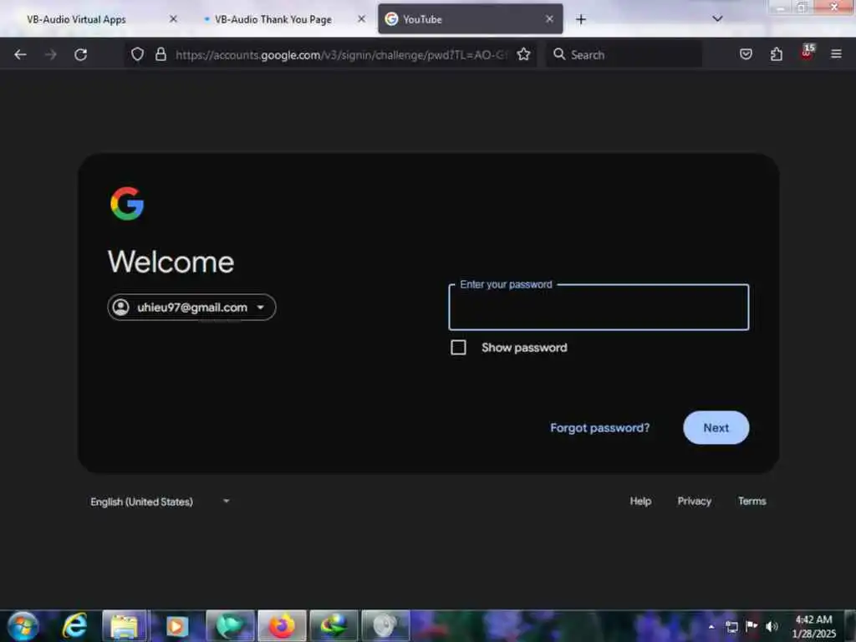Open the uhieu97@gmail.com account switcher dropdown
The image size is (856, 642).
click(x=191, y=308)
